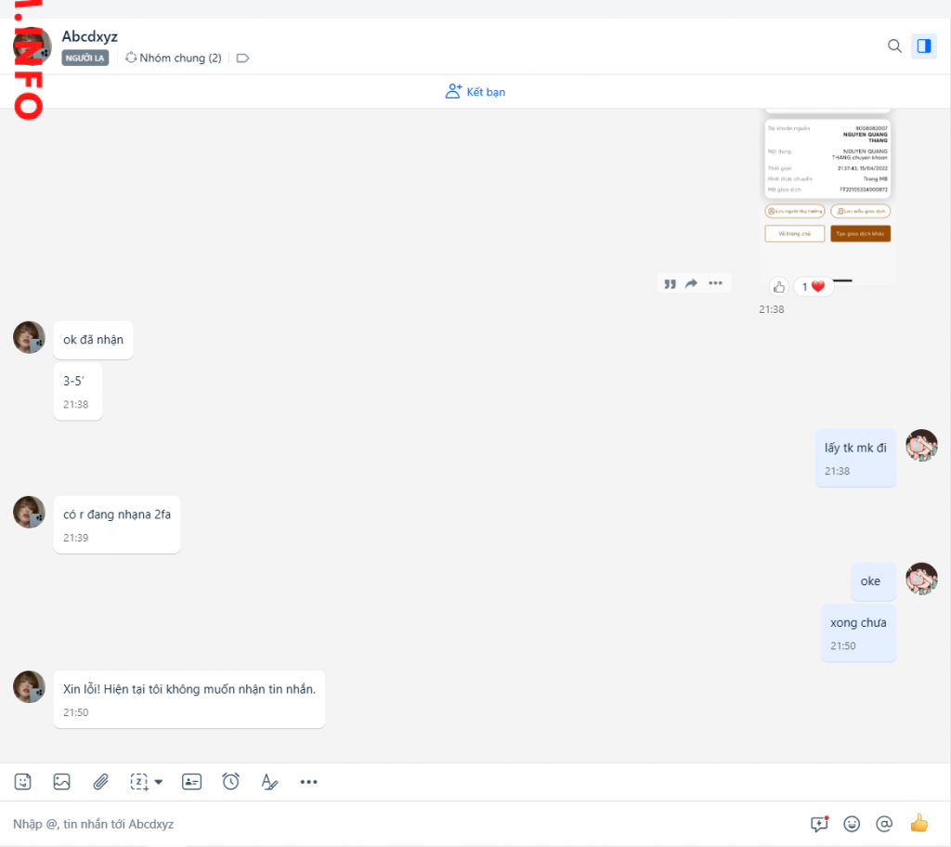Click the send image icon

pos(61,782)
